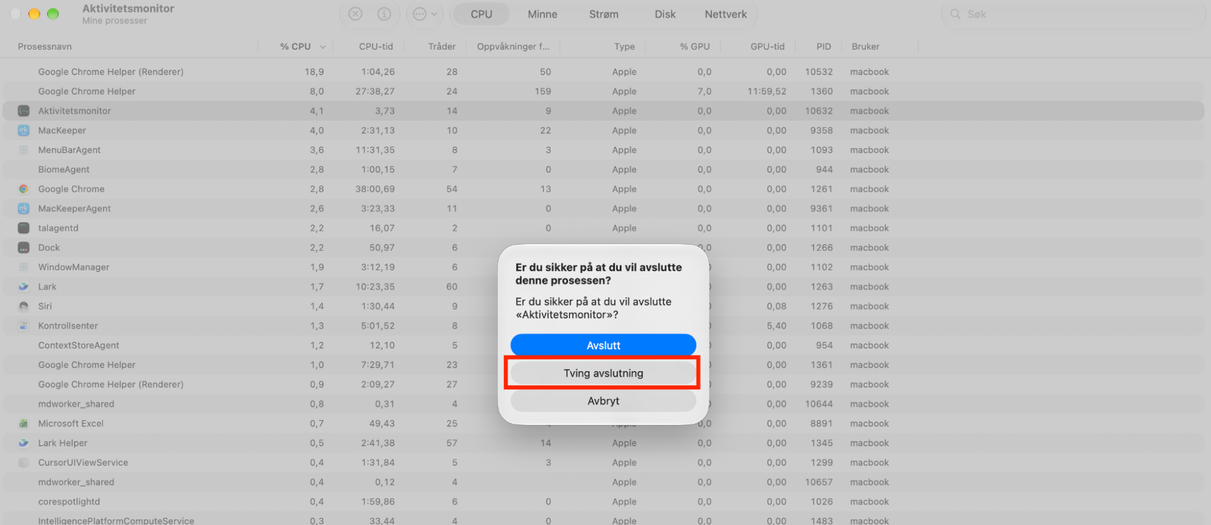The height and width of the screenshot is (525, 1211).
Task: Cancel the dialog with Avbryt
Action: [x=603, y=401]
